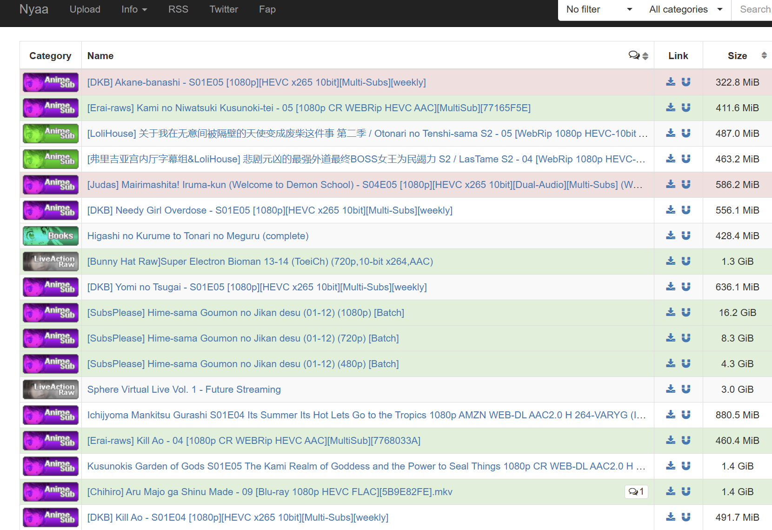Open DKB Yomi no Tsugai S01E05 torrent page

pos(257,287)
